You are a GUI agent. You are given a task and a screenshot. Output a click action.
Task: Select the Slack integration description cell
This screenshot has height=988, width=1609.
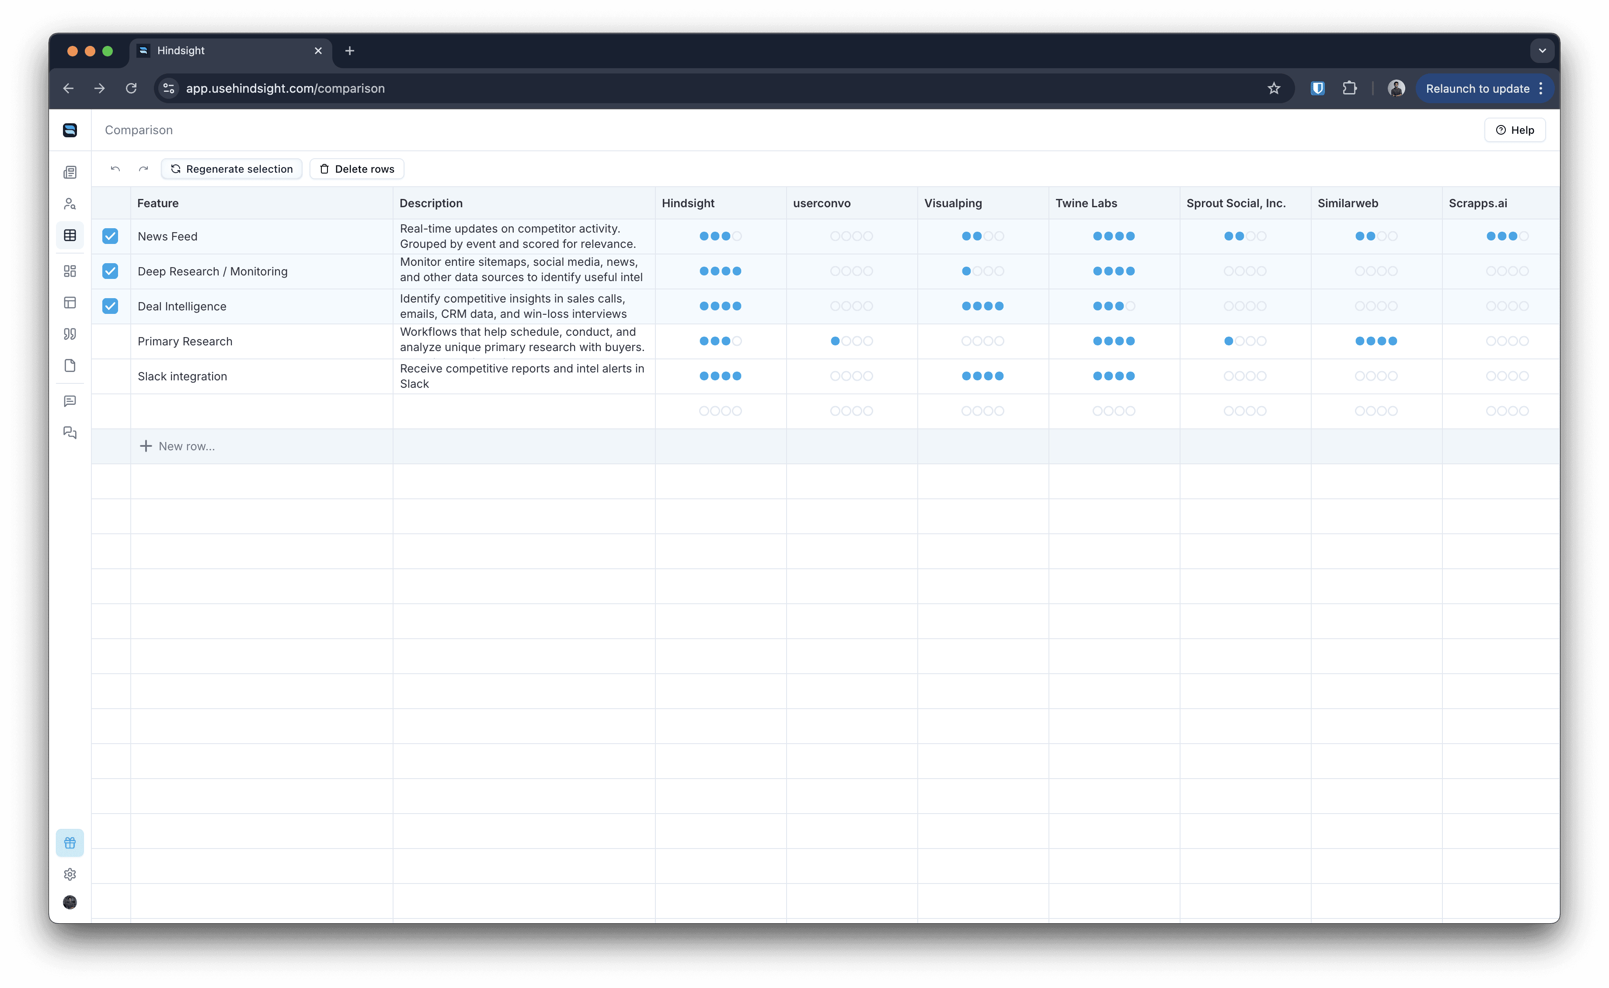[524, 376]
